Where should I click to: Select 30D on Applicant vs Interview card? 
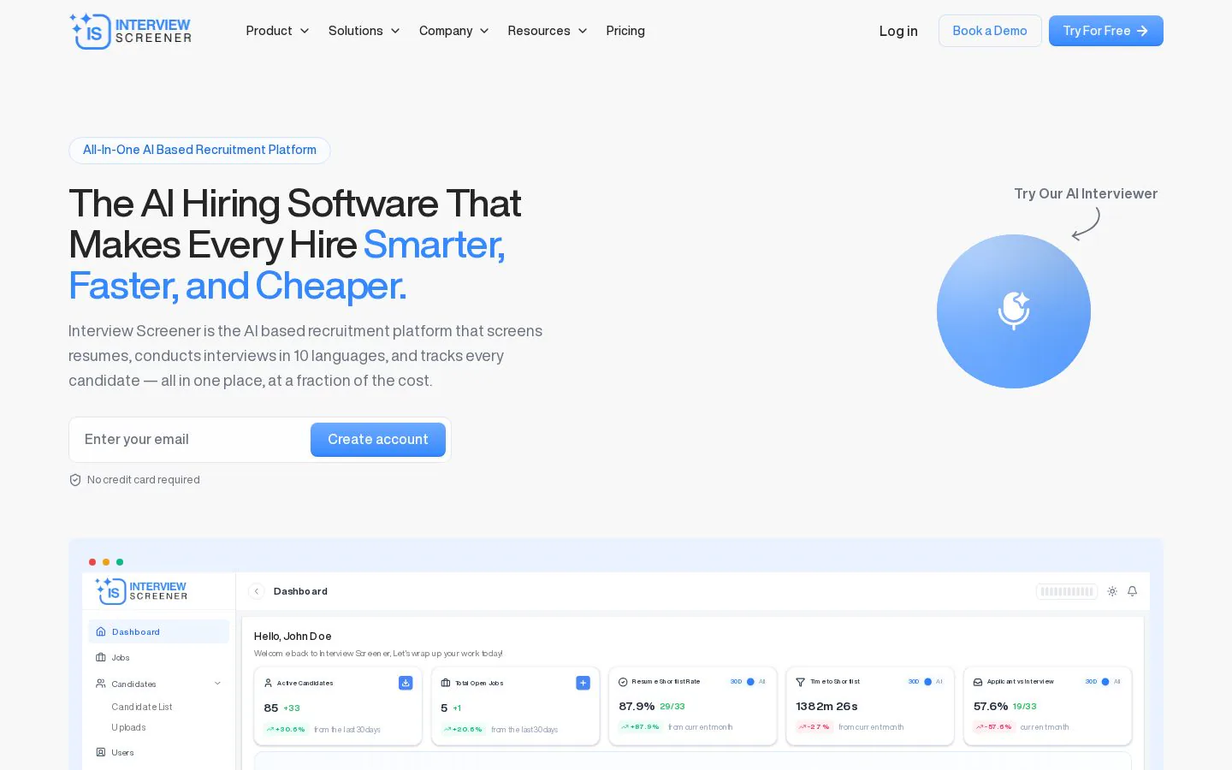[1091, 682]
